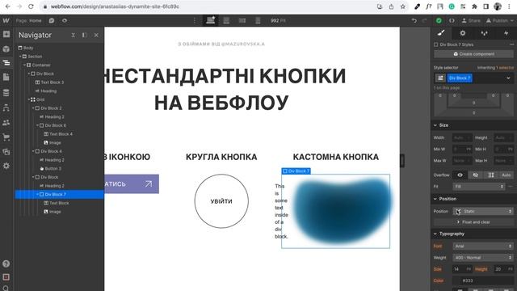Toggle preview mode eye icon

pyautogui.click(x=65, y=20)
